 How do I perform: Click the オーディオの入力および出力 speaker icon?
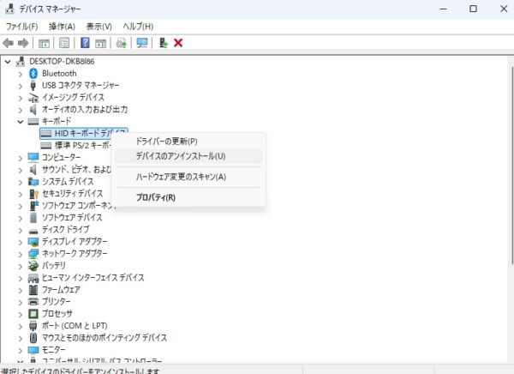point(33,109)
